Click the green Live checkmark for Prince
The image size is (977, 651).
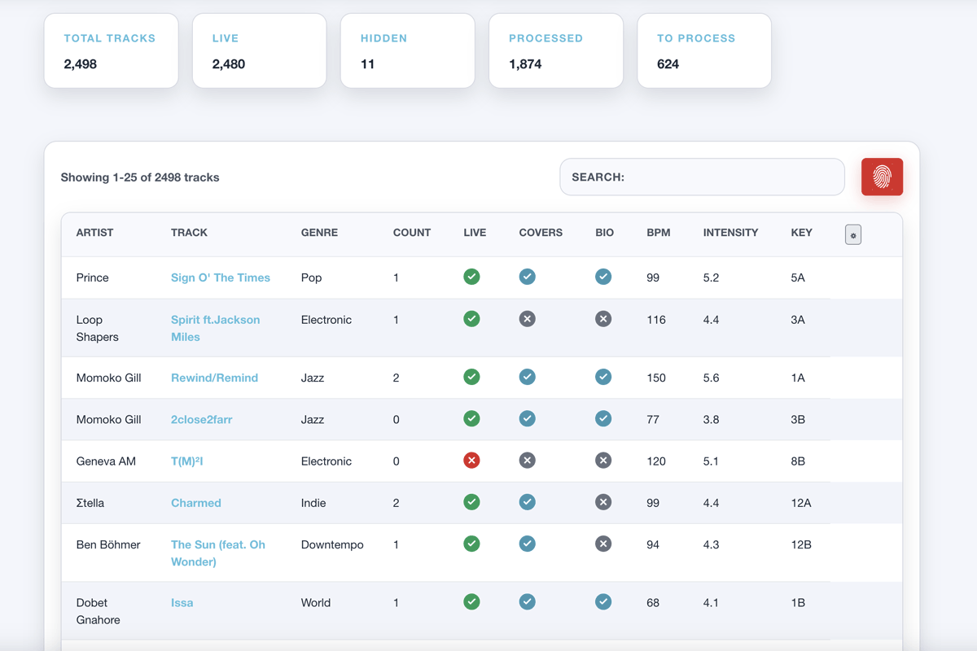[471, 277]
